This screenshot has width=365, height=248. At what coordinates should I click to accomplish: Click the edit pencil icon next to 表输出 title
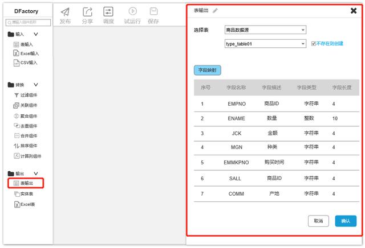click(215, 10)
